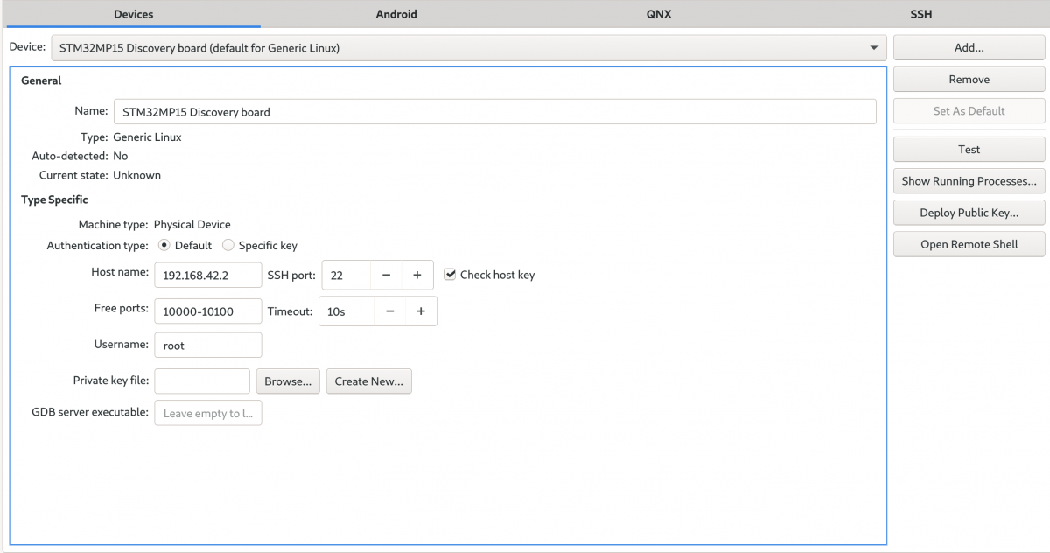The image size is (1050, 553).
Task: Uncheck the Check host key checkbox
Action: coord(450,275)
